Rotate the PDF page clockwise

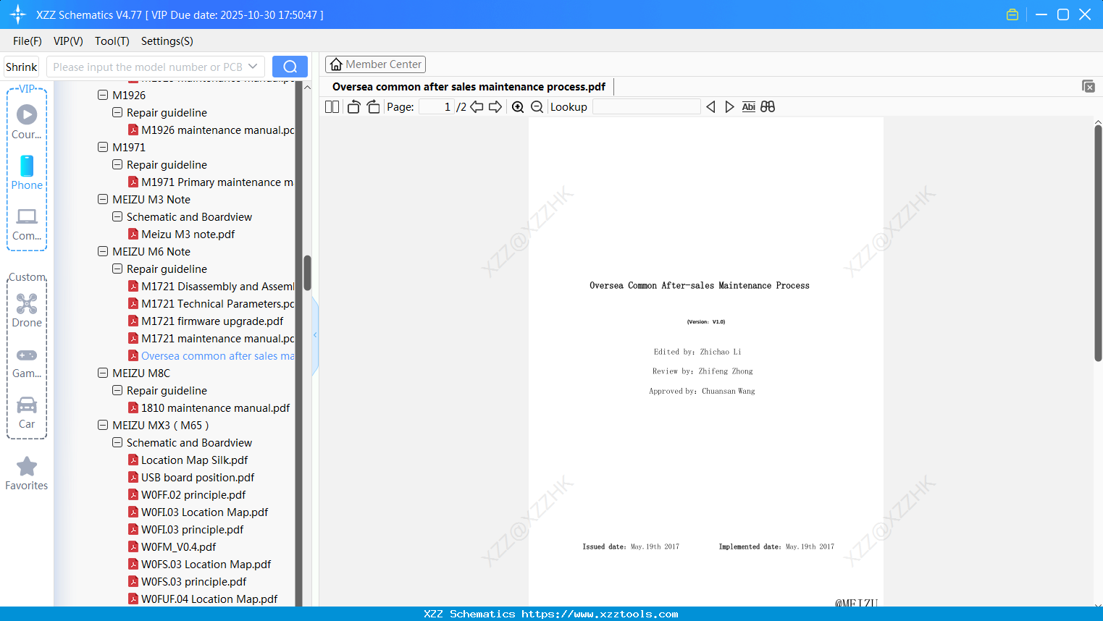tap(373, 107)
